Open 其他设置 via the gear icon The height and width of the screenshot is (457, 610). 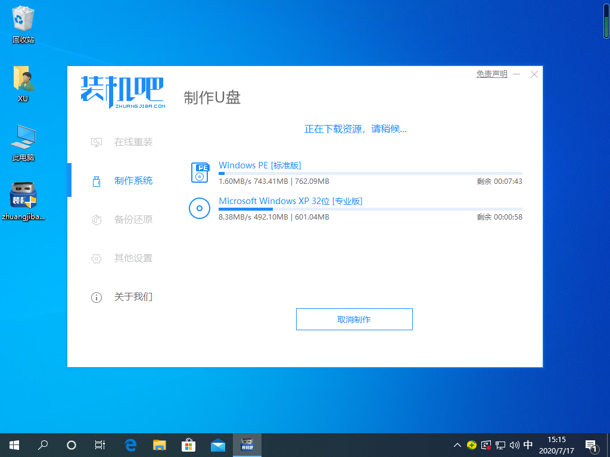tap(97, 258)
